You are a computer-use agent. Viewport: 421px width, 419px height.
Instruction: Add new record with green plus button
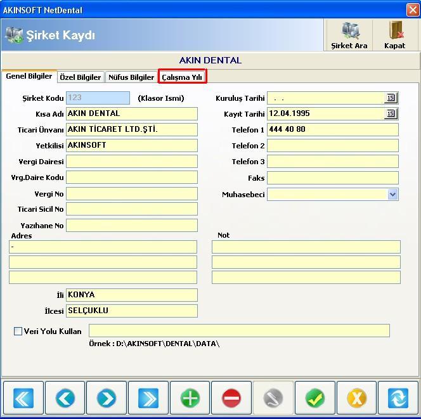190,398
